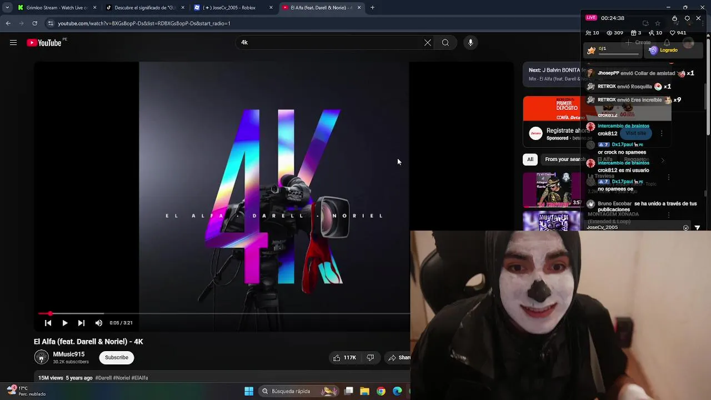Open the browser tab search dropdown
This screenshot has width=711, height=400.
[7, 8]
